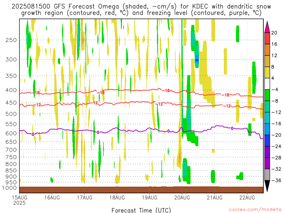The image size is (284, 213).
Task: Click the red -18 contour label after 21AUG
Action: (226, 95)
